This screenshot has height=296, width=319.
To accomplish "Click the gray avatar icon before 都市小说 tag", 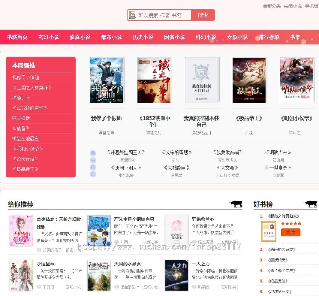I will pyautogui.click(x=39, y=250).
